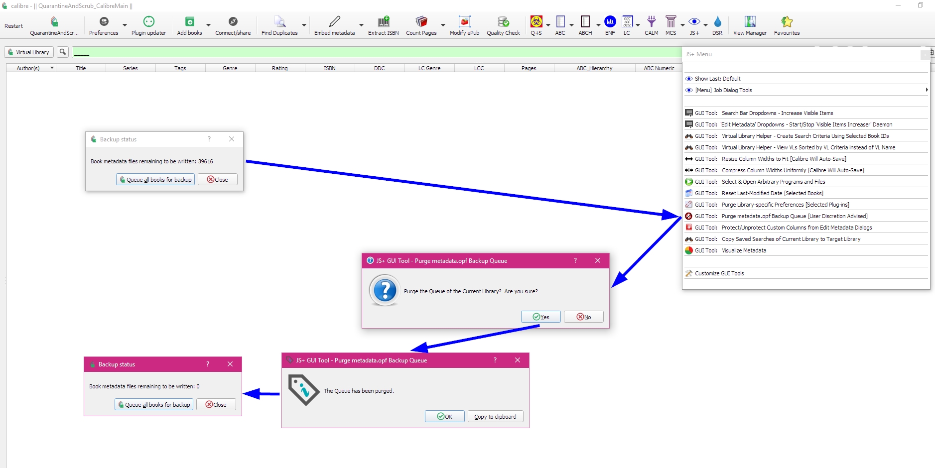The width and height of the screenshot is (935, 468).
Task: Choose Search Bar Dropdowns - Increase Visible Items
Action: [x=806, y=113]
